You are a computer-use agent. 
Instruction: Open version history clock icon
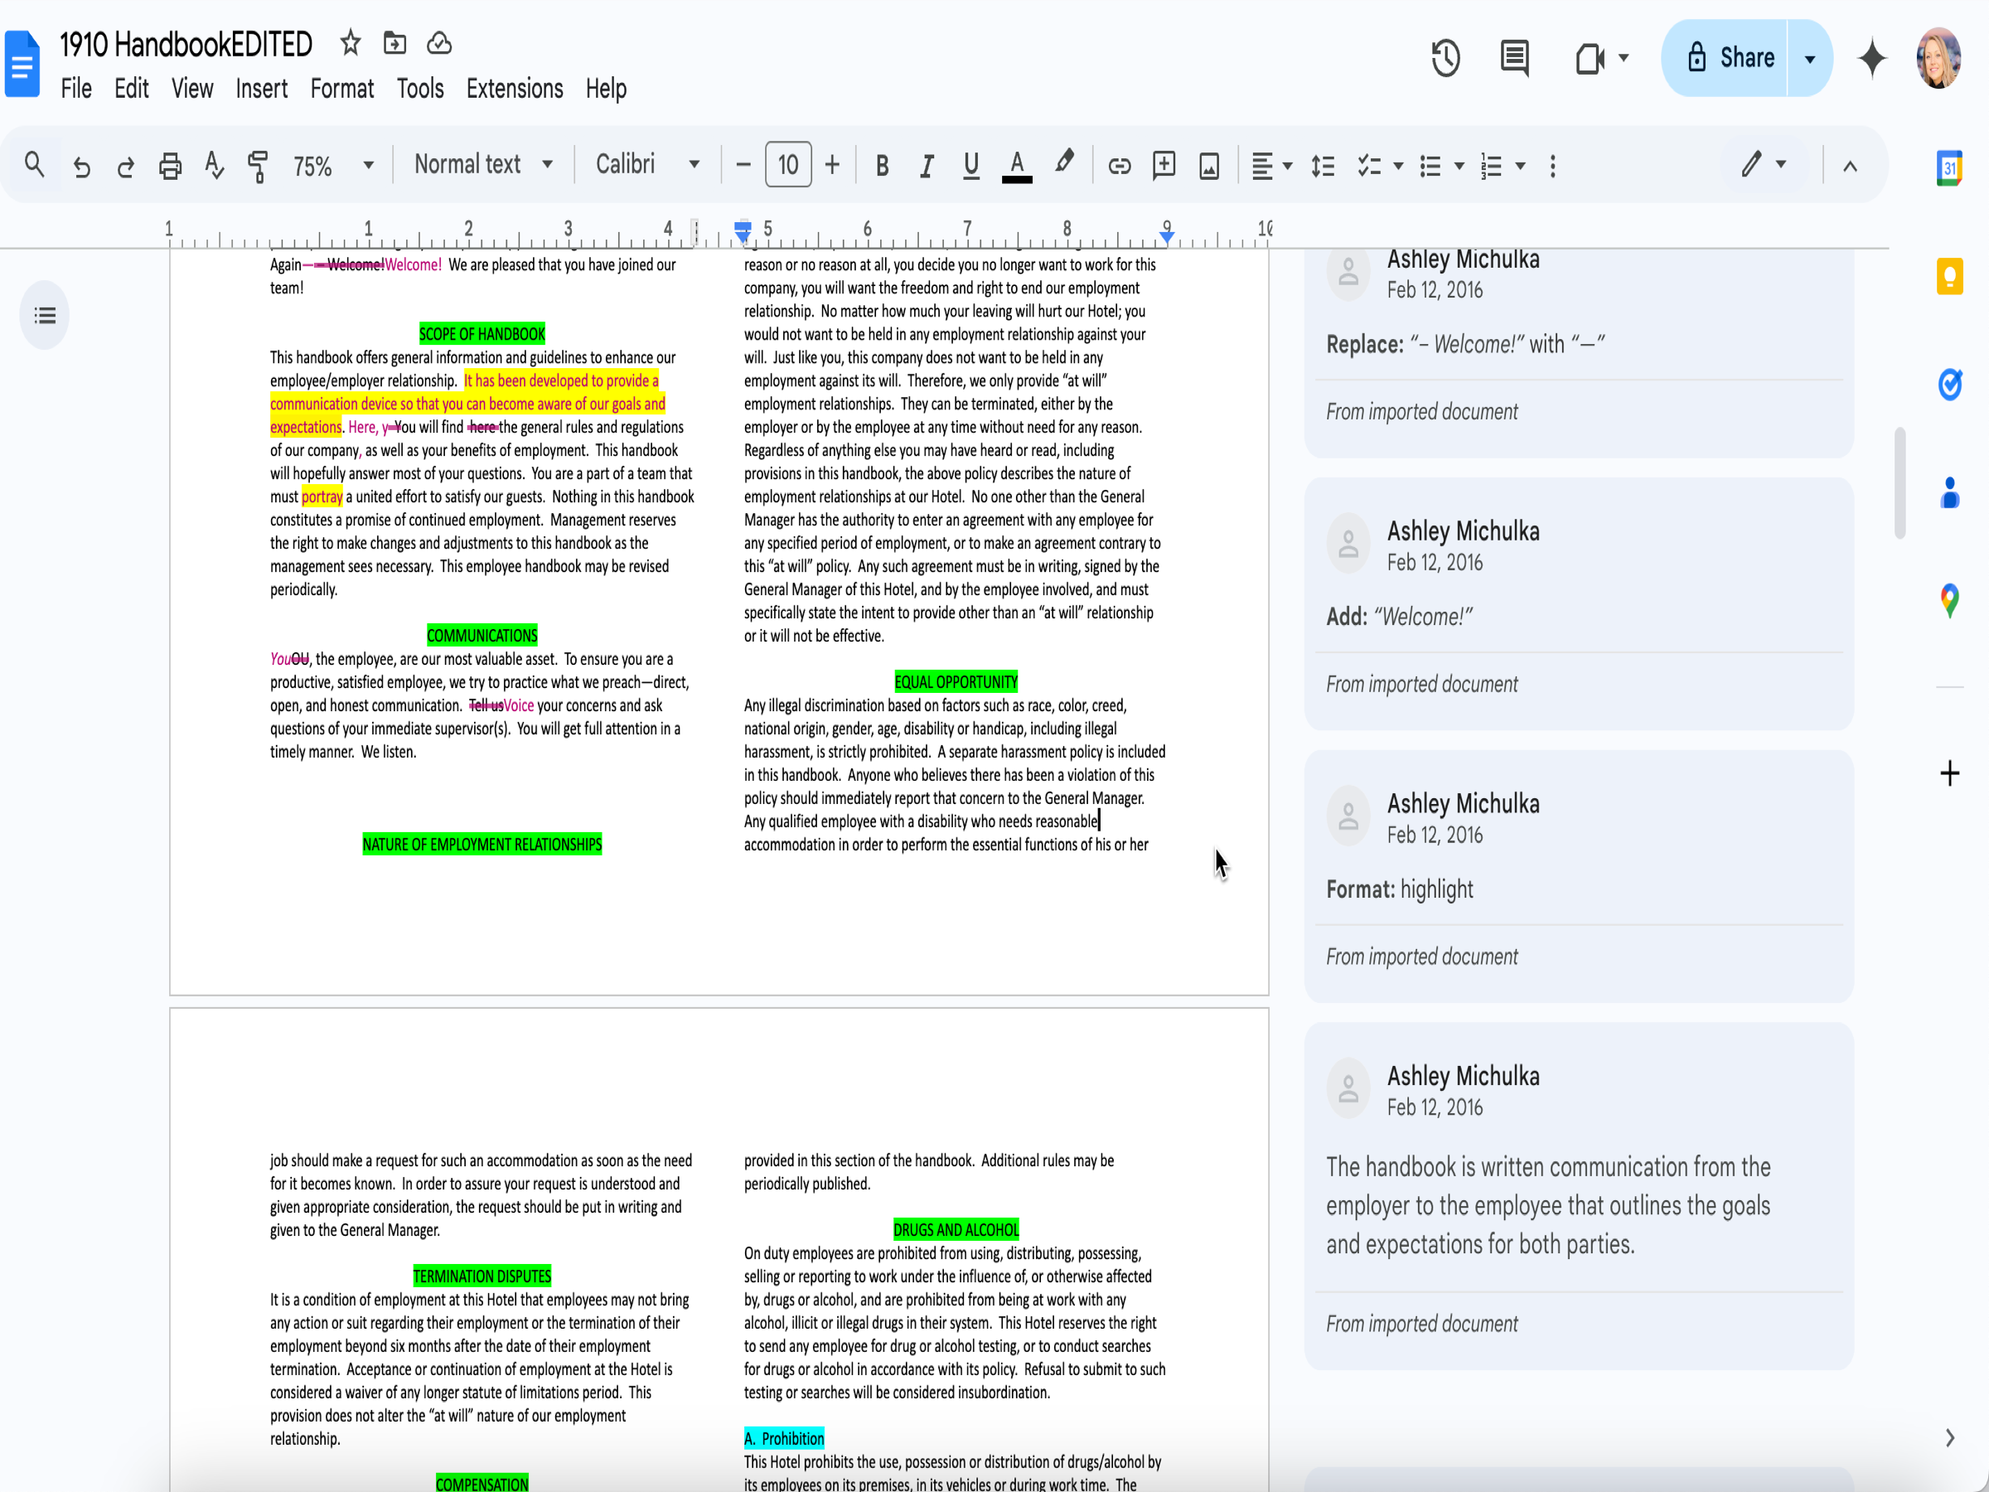pyautogui.click(x=1445, y=59)
